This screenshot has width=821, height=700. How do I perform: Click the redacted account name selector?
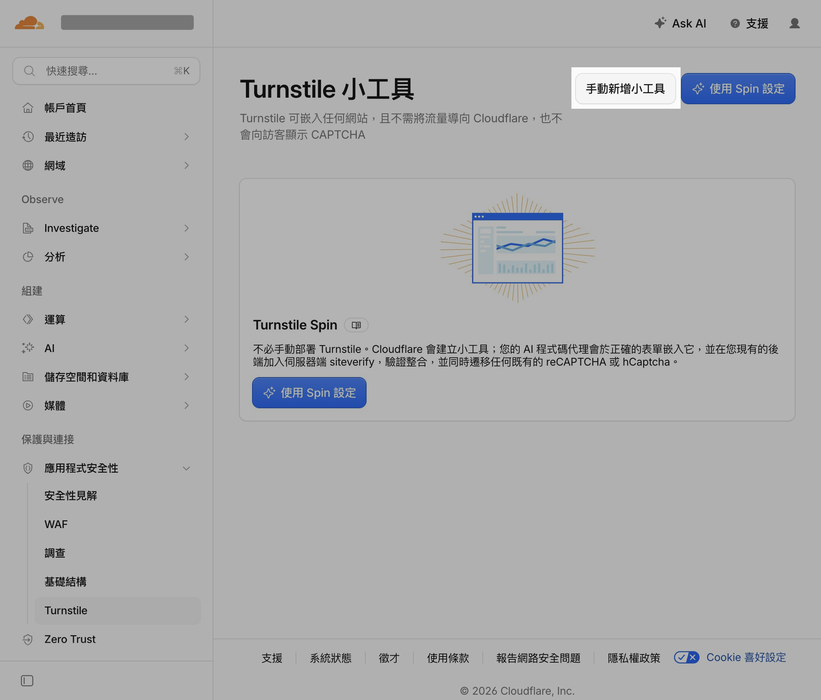tap(127, 23)
